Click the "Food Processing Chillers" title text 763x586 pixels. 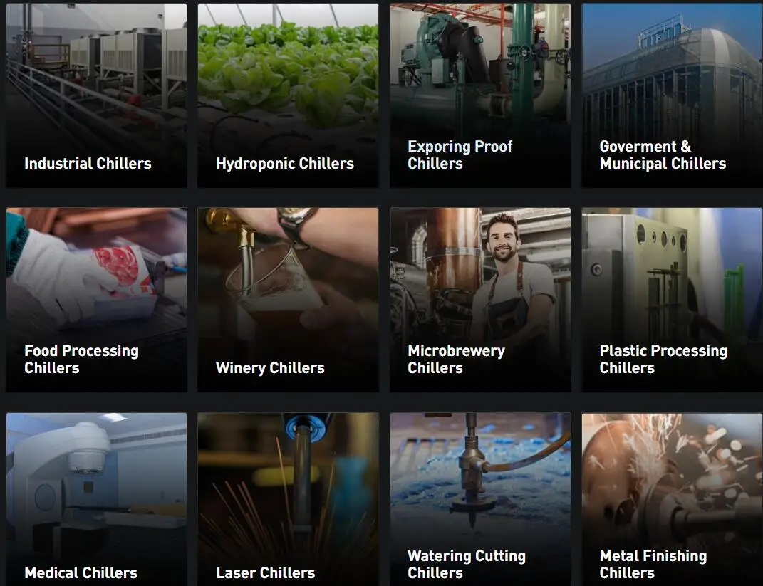coord(82,360)
